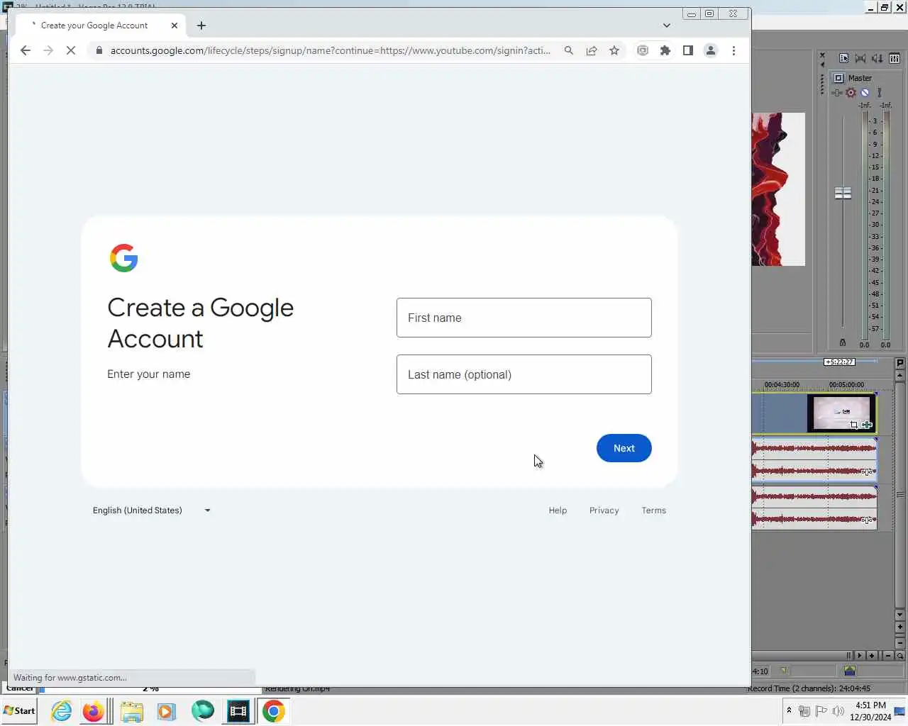
Task: Click the Chrome back arrow
Action: tap(26, 50)
